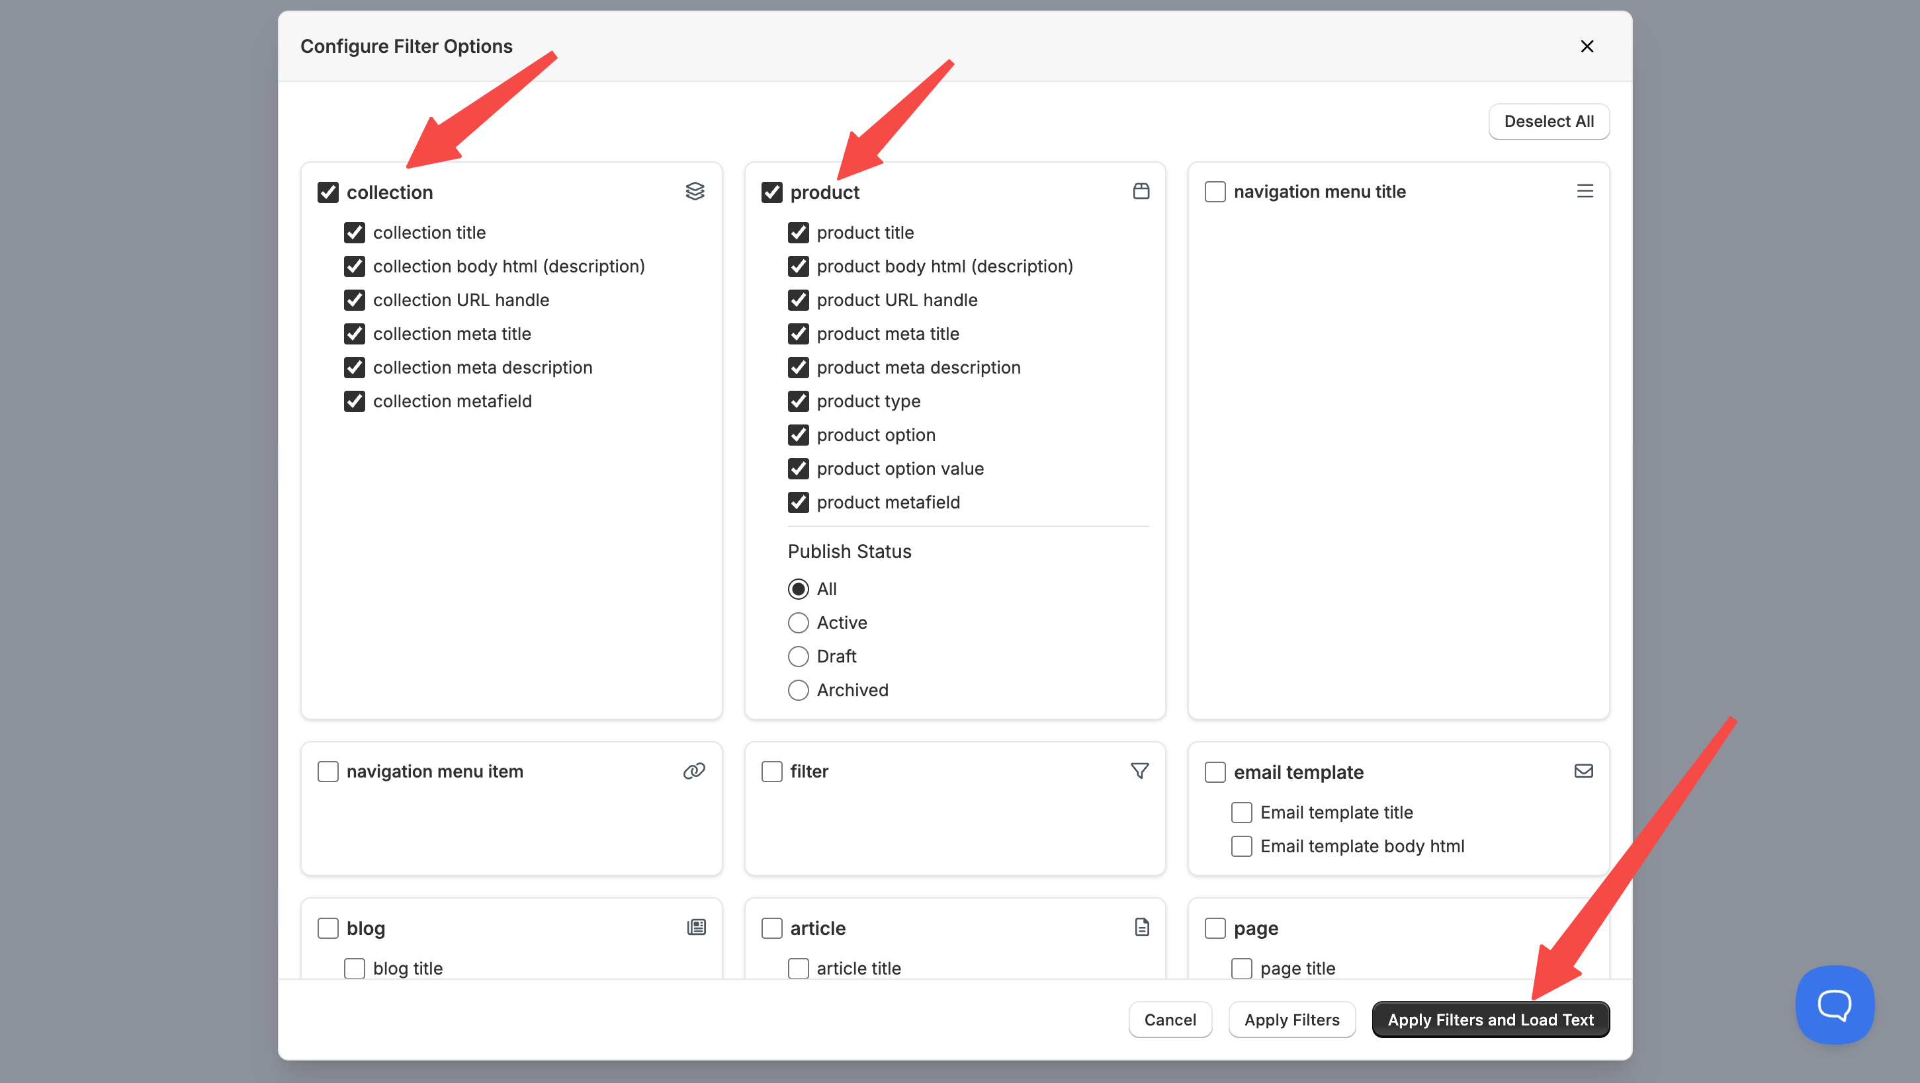1920x1083 pixels.
Task: Check the navigation menu title group
Action: pos(1215,192)
